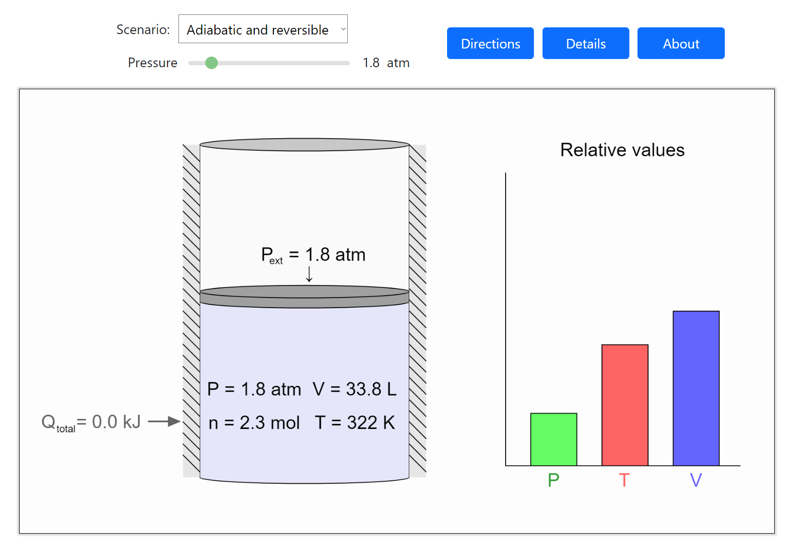
Task: Click the P ext = 1.8 atm label
Action: [x=313, y=255]
